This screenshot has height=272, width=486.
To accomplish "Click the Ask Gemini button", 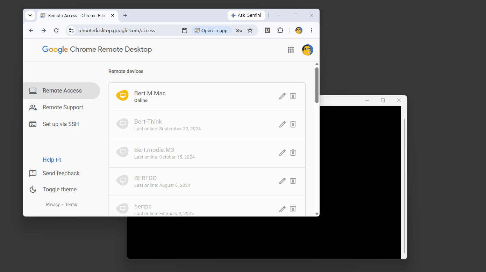I will (x=246, y=15).
